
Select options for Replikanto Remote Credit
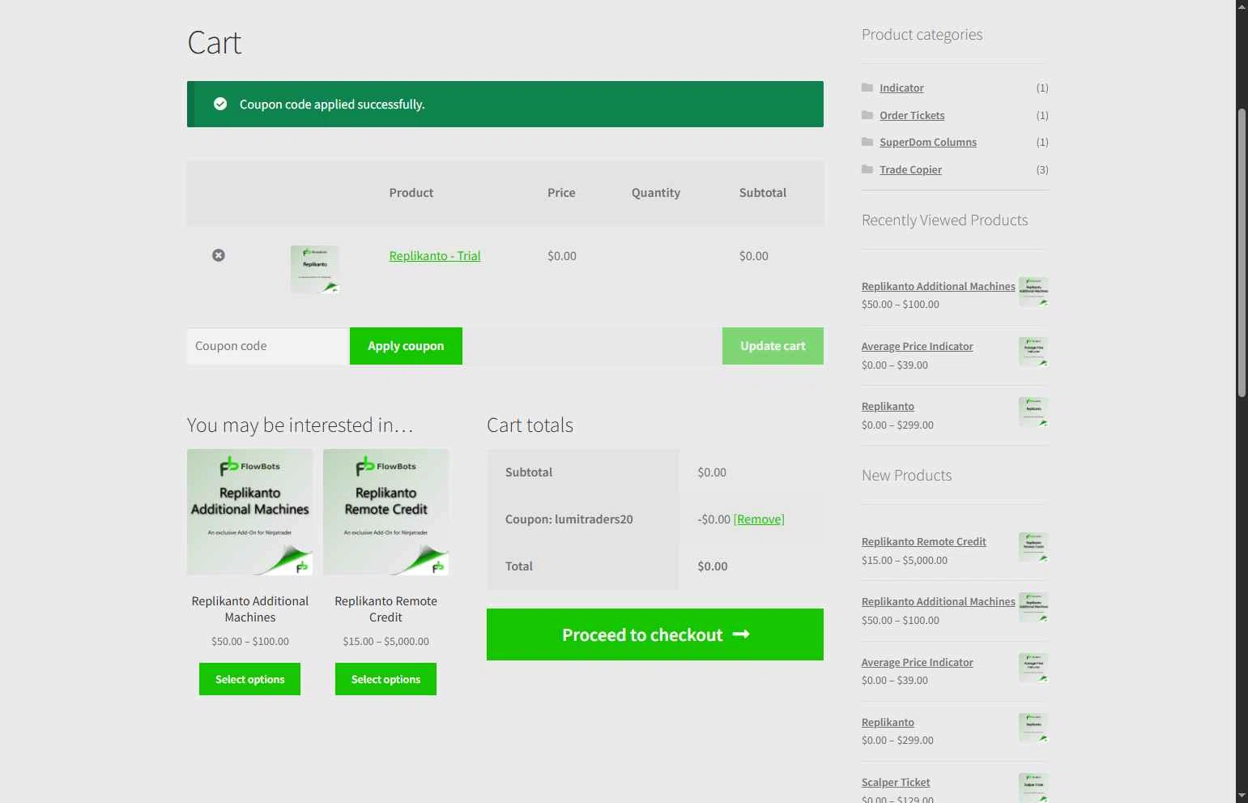pos(385,679)
